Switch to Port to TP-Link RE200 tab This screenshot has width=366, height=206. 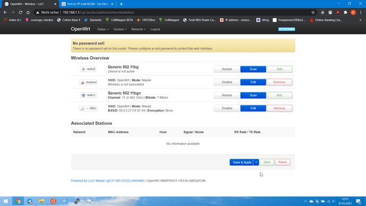pyautogui.click(x=88, y=4)
